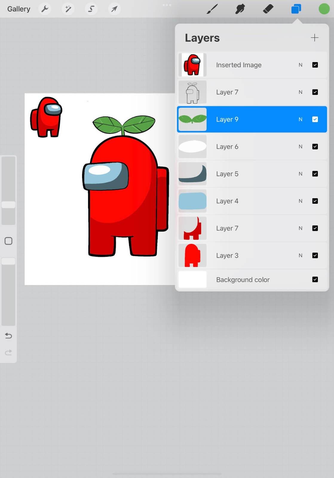Activate the Selection tool
The width and height of the screenshot is (334, 478).
[x=91, y=9]
